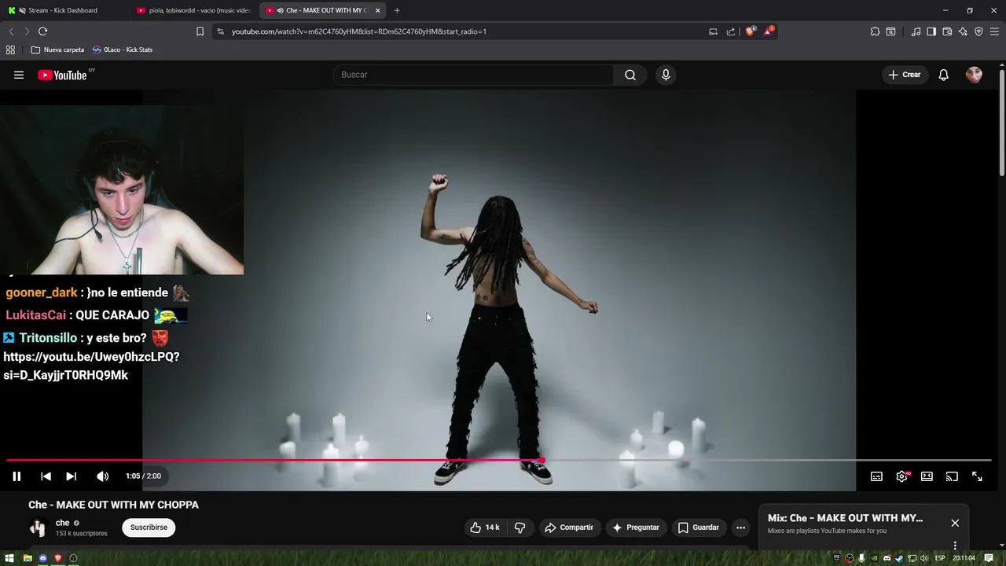Screen dimensions: 1006x566
Task: Click the Crear button
Action: [x=904, y=75]
